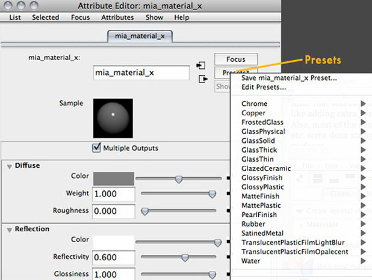The width and height of the screenshot is (372, 280).
Task: Adjust the Diffuse Color slider
Action: [178, 178]
